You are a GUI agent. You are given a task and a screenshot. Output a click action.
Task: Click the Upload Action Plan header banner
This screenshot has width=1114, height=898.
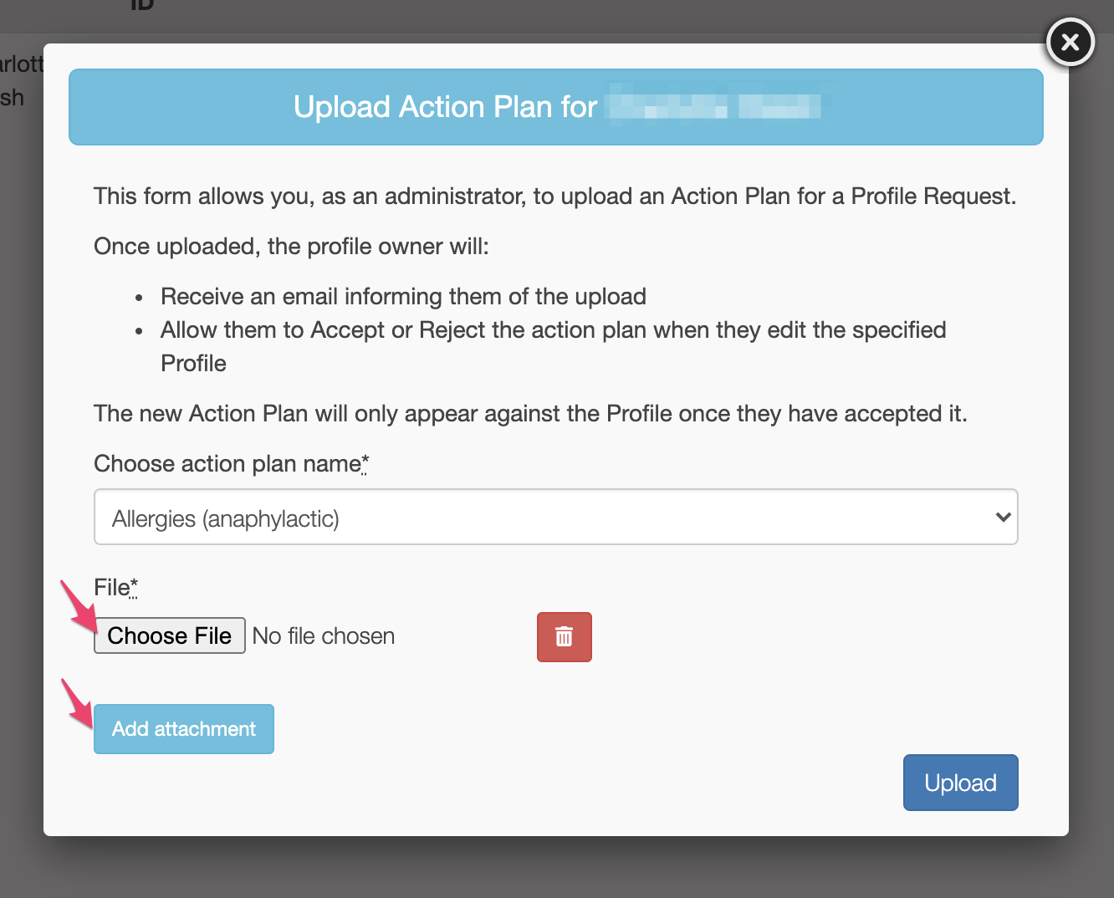click(x=555, y=107)
